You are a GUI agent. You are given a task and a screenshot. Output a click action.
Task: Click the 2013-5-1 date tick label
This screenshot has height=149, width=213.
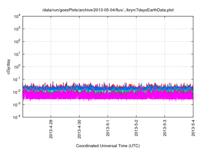(x=108, y=128)
